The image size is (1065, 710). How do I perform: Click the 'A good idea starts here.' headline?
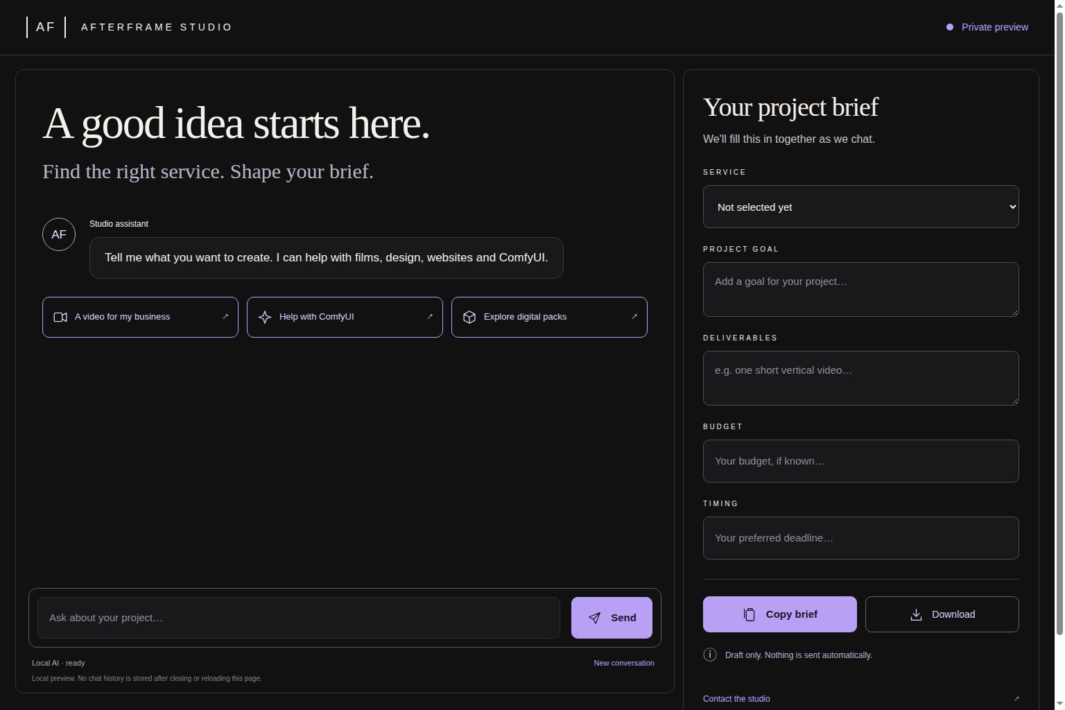click(x=236, y=123)
